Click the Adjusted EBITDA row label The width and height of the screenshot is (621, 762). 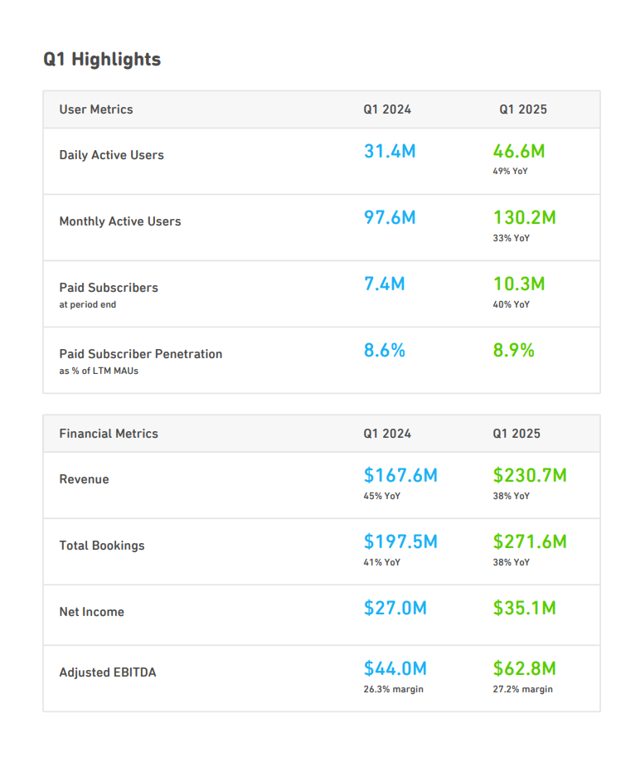108,672
